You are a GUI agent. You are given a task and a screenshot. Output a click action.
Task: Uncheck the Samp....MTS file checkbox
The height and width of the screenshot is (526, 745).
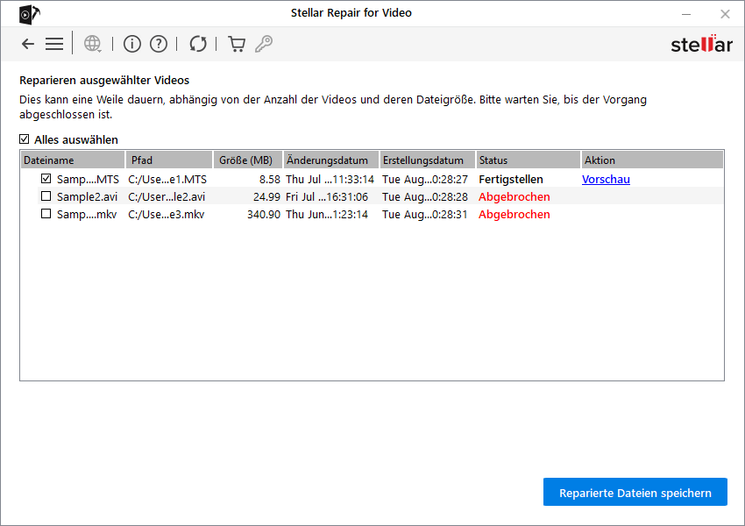(46, 179)
